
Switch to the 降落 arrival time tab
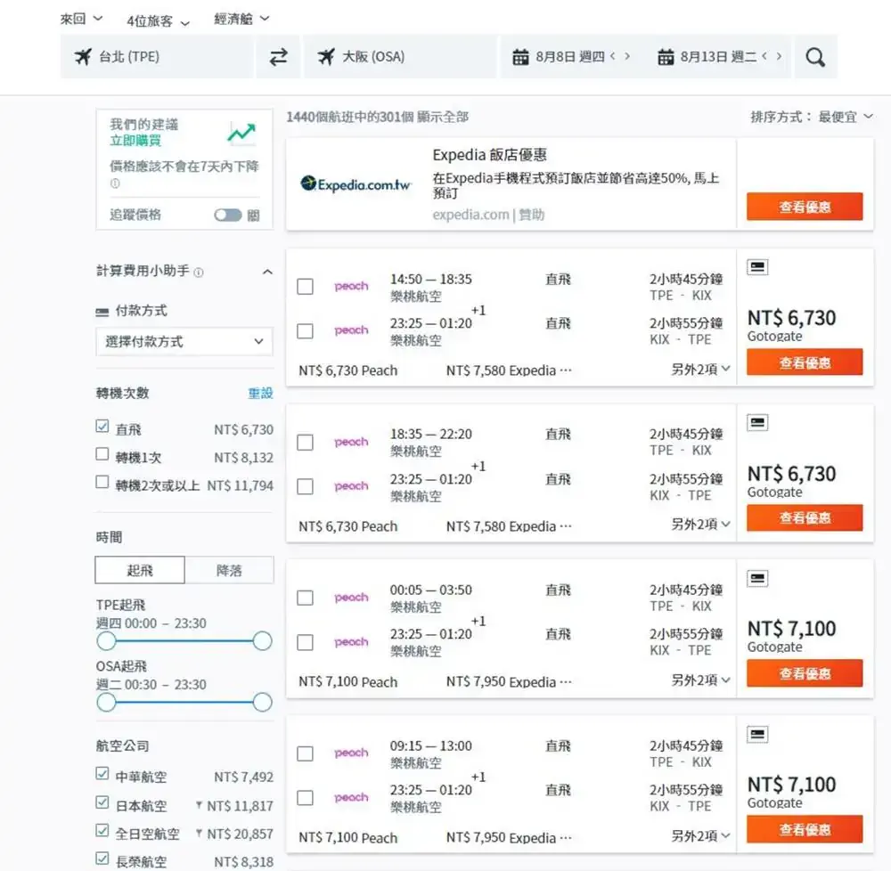tap(229, 570)
